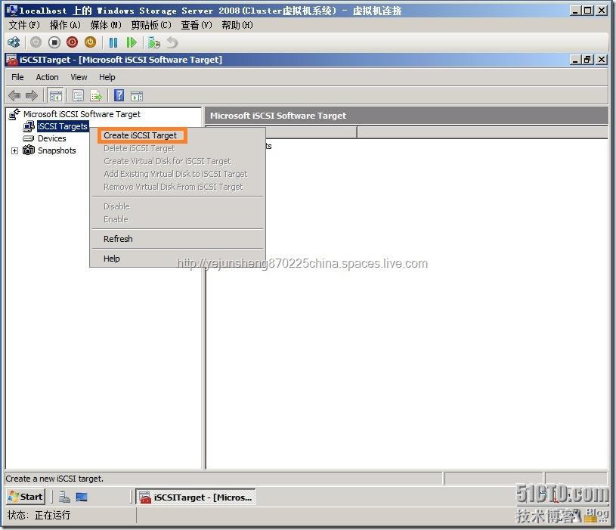The width and height of the screenshot is (616, 530).
Task: Click the first column header in results pane
Action: click(281, 132)
